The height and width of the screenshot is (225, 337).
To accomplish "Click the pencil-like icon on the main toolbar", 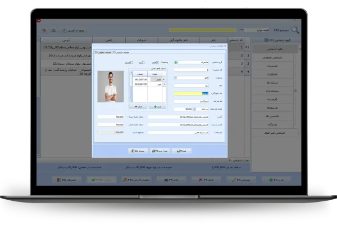I will pos(44,30).
